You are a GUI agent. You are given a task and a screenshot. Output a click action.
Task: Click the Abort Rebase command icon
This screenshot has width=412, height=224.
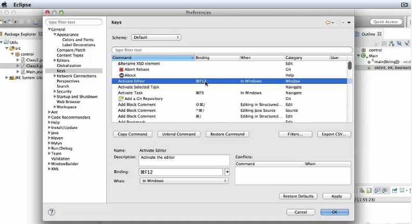[x=121, y=70]
